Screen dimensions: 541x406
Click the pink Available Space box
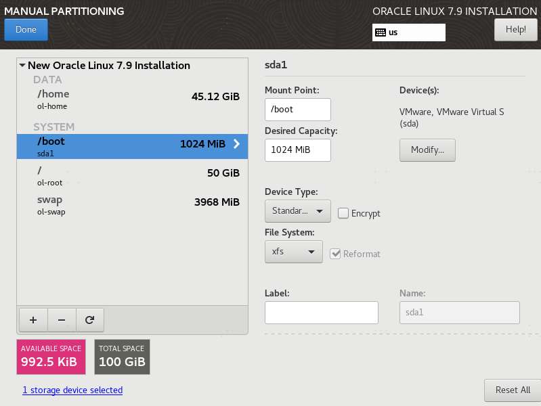point(51,357)
